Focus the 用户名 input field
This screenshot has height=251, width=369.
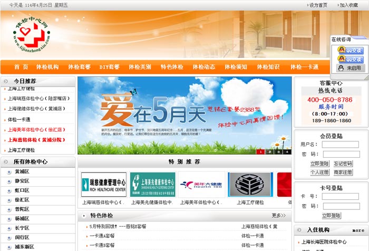[x=341, y=144]
